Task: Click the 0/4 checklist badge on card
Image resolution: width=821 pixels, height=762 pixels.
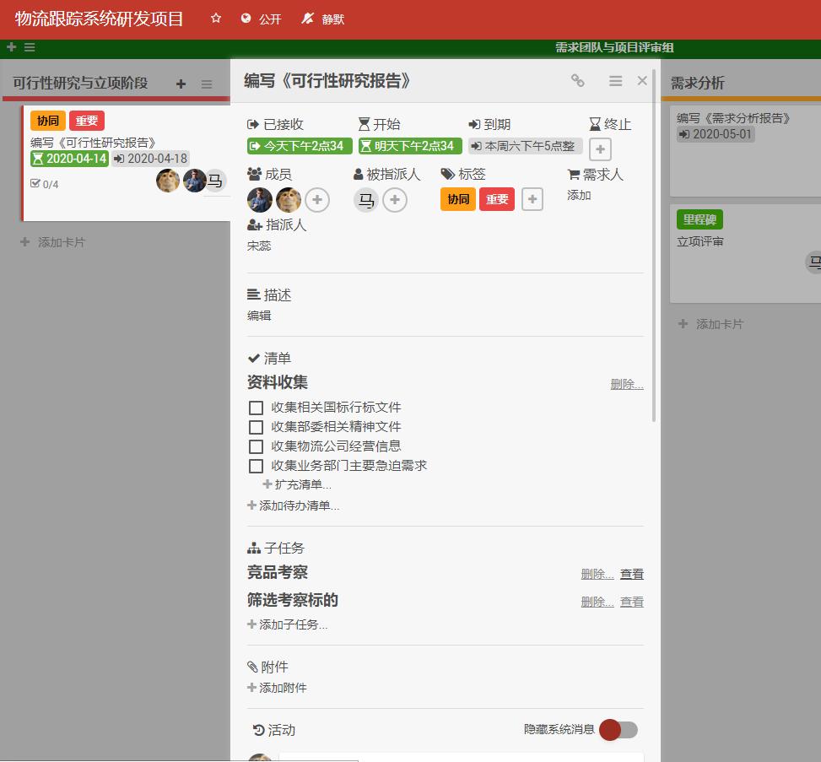Action: tap(45, 184)
